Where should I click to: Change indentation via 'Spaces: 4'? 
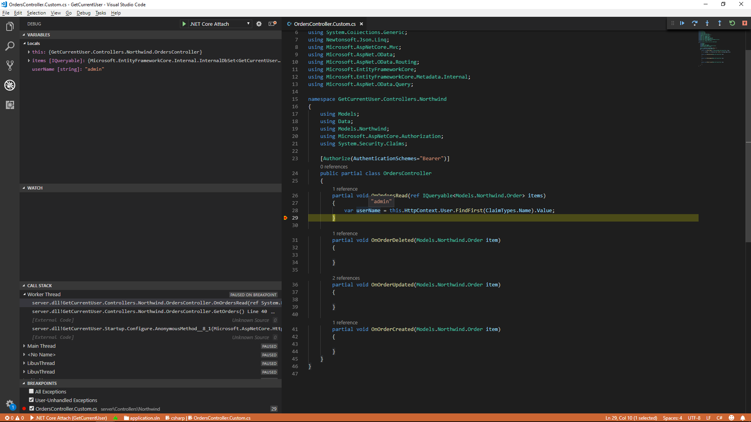(x=672, y=418)
